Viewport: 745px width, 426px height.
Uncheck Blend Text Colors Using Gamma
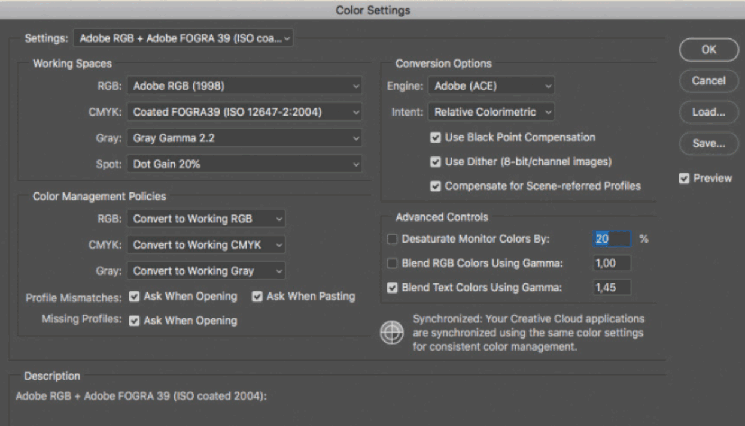(x=393, y=288)
